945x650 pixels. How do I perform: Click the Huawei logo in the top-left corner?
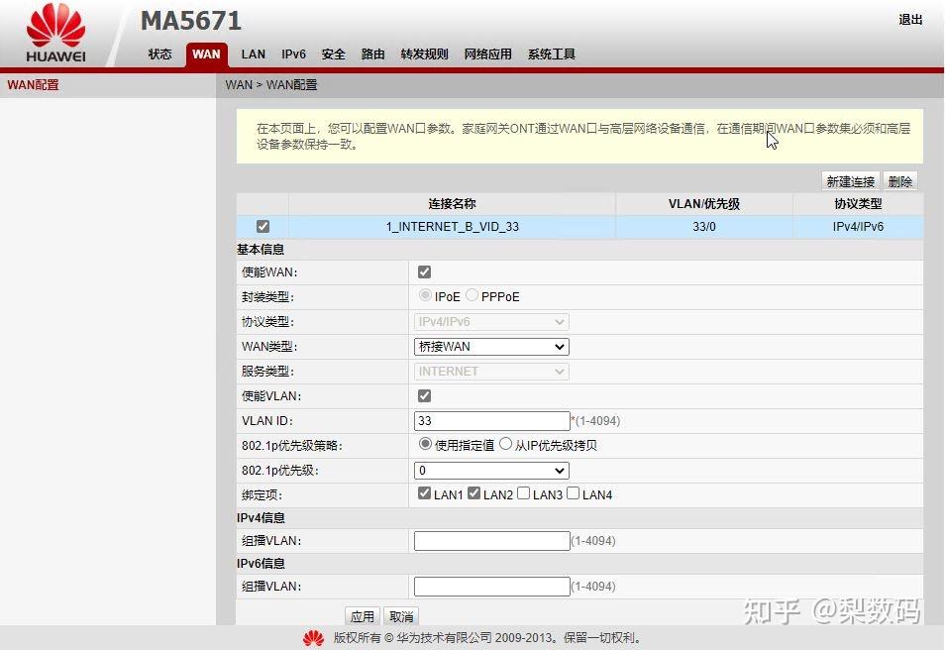click(x=56, y=27)
